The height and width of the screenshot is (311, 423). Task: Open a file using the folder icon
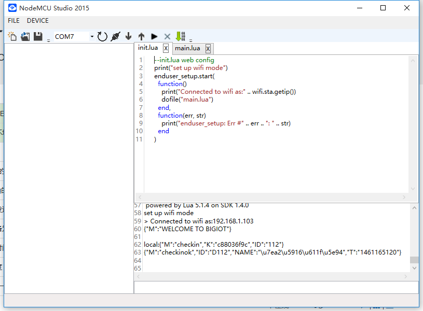25,36
